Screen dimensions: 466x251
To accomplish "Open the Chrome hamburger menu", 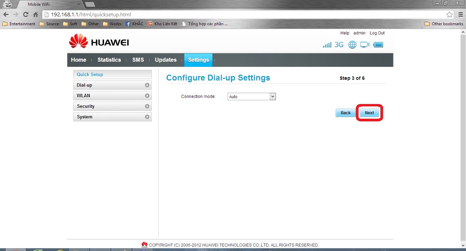I will [x=460, y=15].
